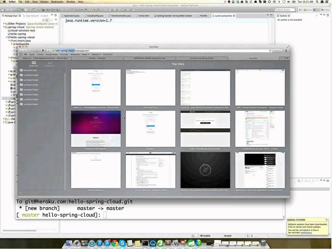Switch to GOPIVOTAL WebEx Enterprise Site tab
The height and width of the screenshot is (249, 332).
tap(149, 58)
